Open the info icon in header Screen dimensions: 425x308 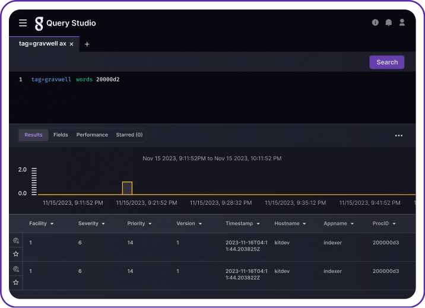[x=375, y=23]
